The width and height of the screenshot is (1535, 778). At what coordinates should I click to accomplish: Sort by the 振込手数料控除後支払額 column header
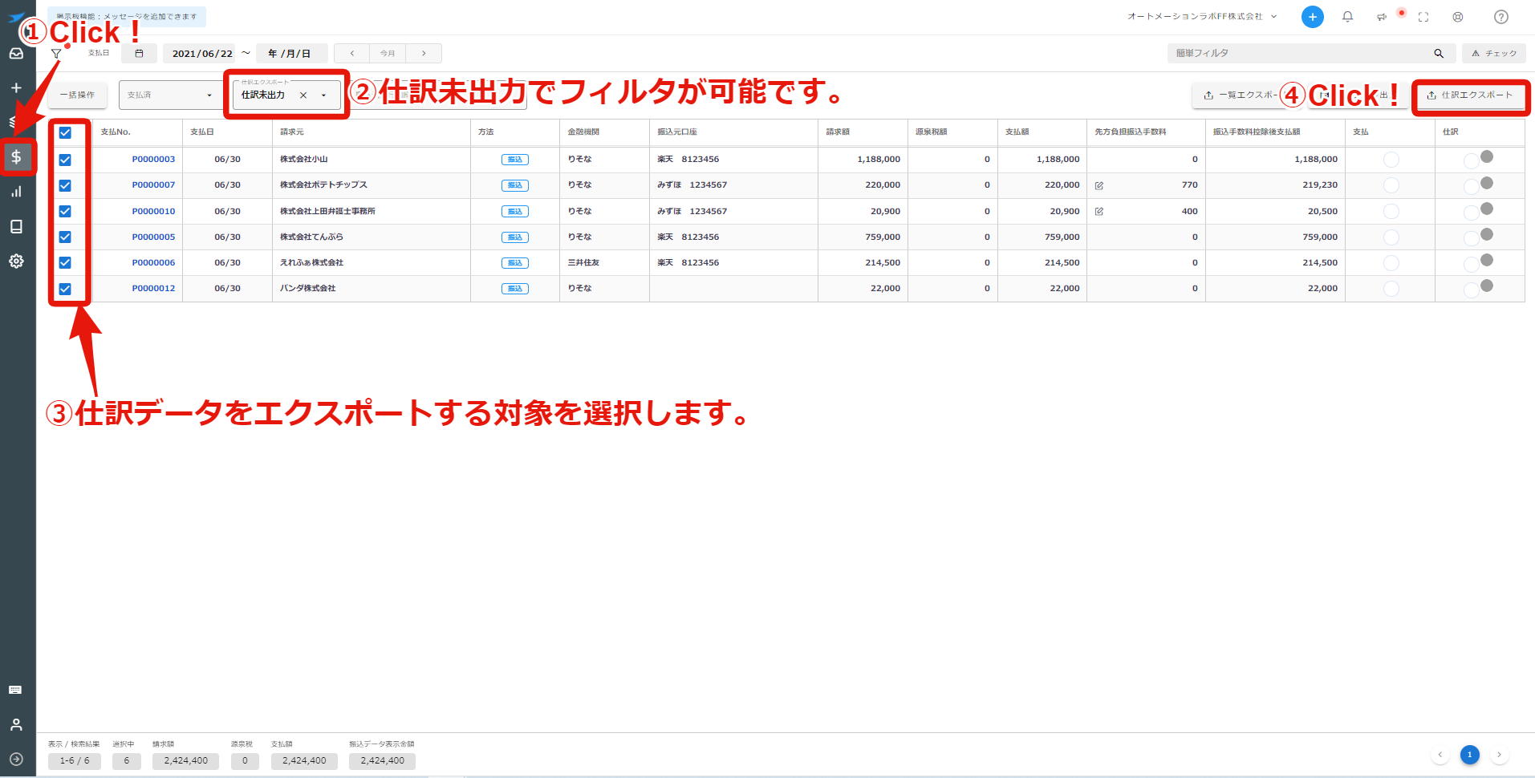(x=1257, y=132)
